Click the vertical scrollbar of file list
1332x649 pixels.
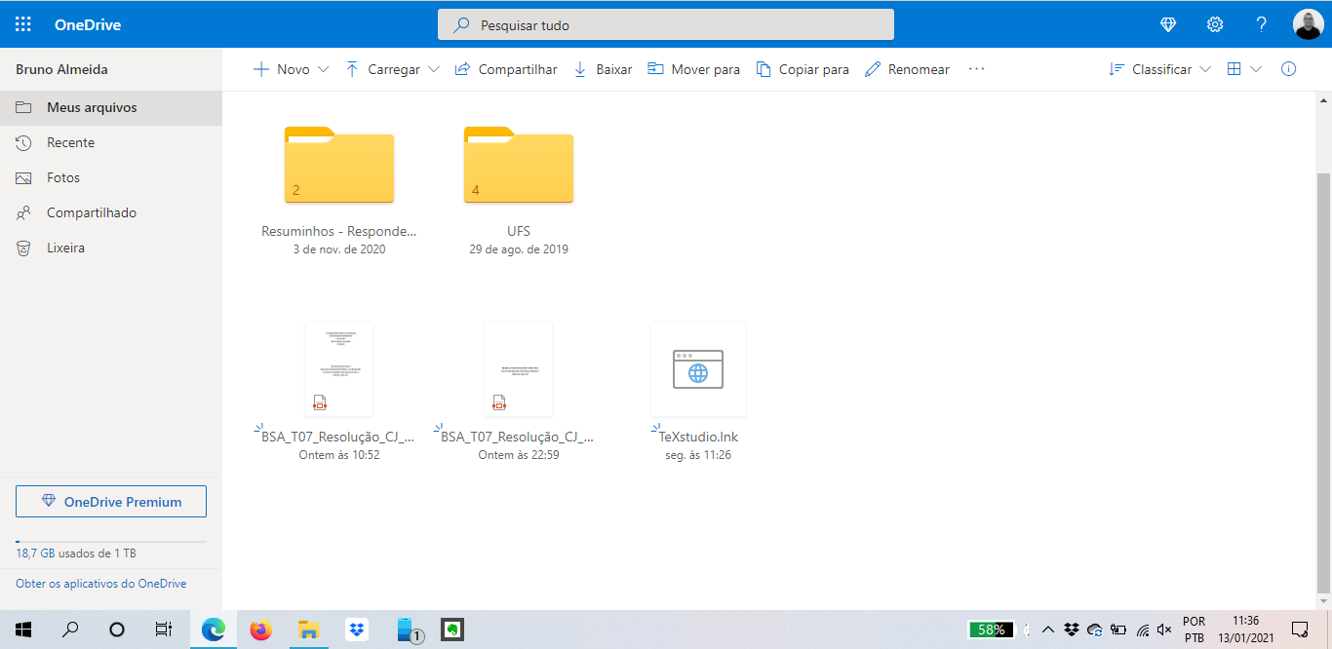point(1323,382)
